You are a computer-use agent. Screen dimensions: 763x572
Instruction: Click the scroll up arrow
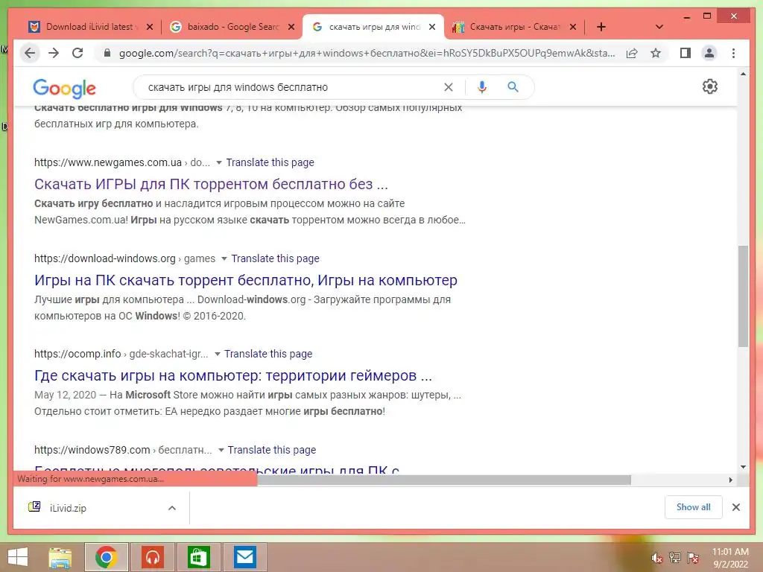pyautogui.click(x=743, y=74)
